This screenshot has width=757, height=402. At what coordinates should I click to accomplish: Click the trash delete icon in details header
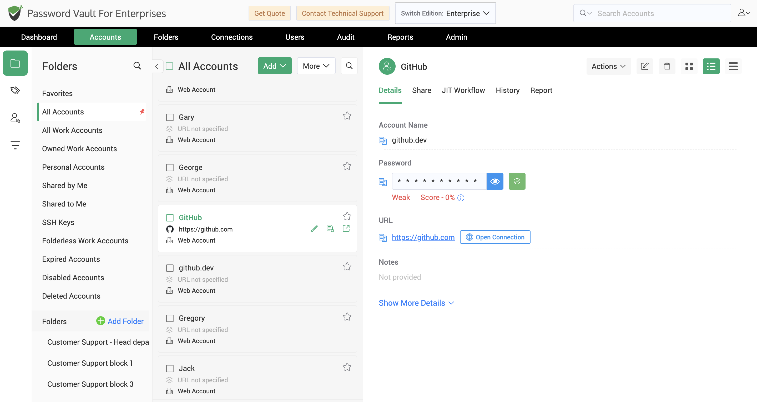tap(667, 66)
